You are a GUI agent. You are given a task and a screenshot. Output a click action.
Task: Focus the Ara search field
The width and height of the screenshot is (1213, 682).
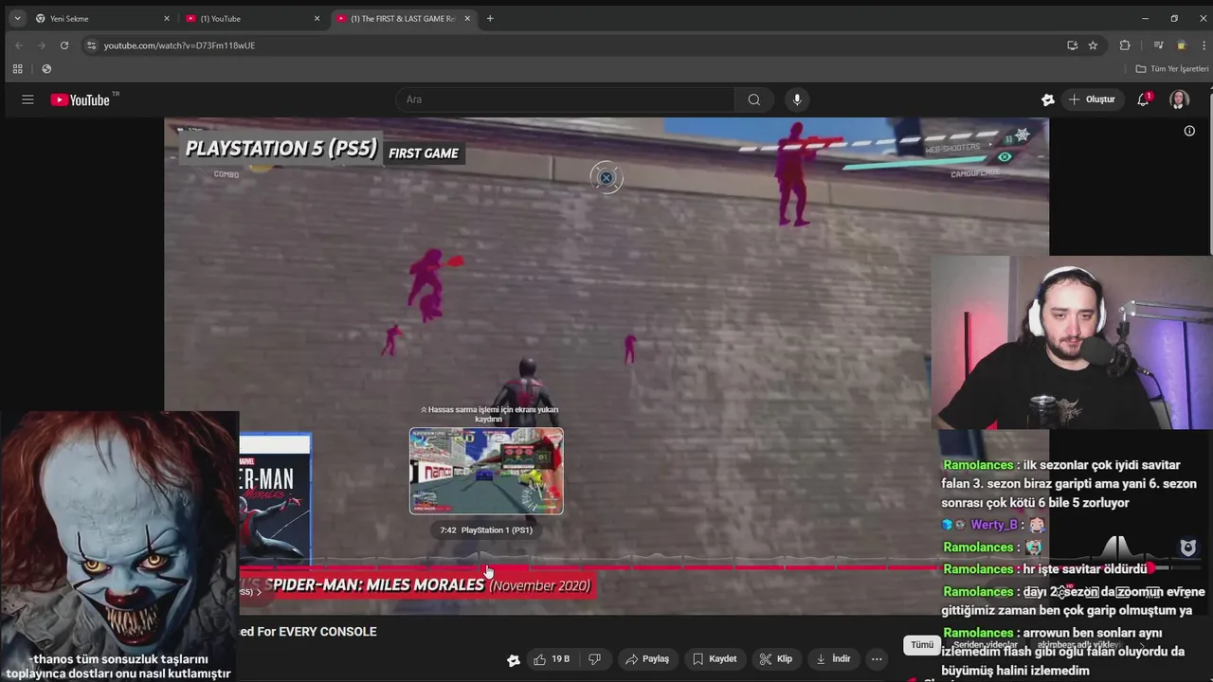point(565,99)
